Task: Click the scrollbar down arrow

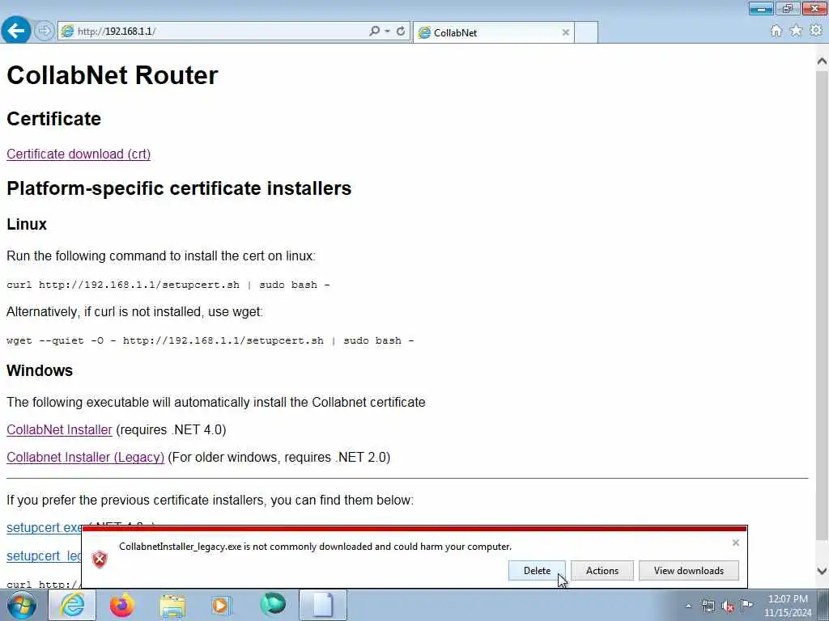Action: coord(822,571)
